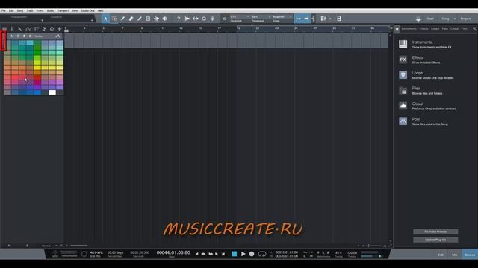
Task: Open the inspector 'i' icon
Action: pyautogui.click(x=12, y=28)
